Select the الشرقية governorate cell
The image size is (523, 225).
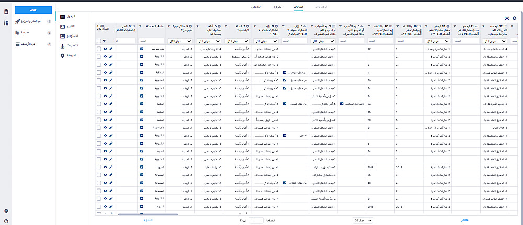(151, 72)
